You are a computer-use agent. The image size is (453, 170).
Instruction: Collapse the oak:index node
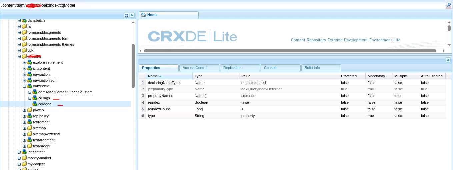[24, 86]
